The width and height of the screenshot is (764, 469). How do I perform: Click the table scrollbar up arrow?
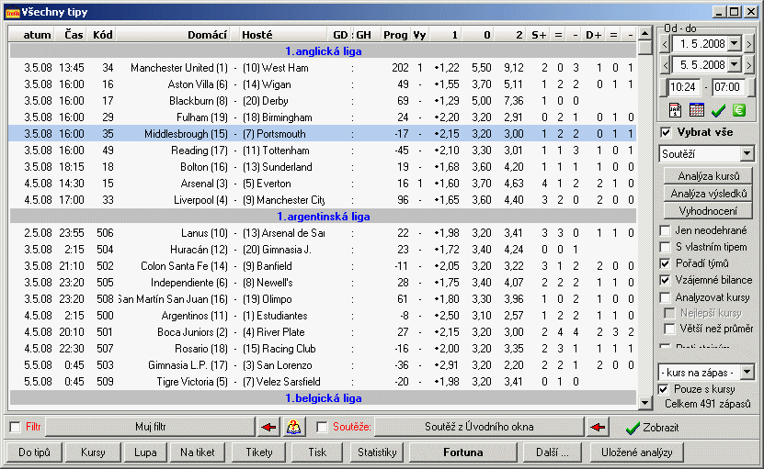pyautogui.click(x=644, y=34)
